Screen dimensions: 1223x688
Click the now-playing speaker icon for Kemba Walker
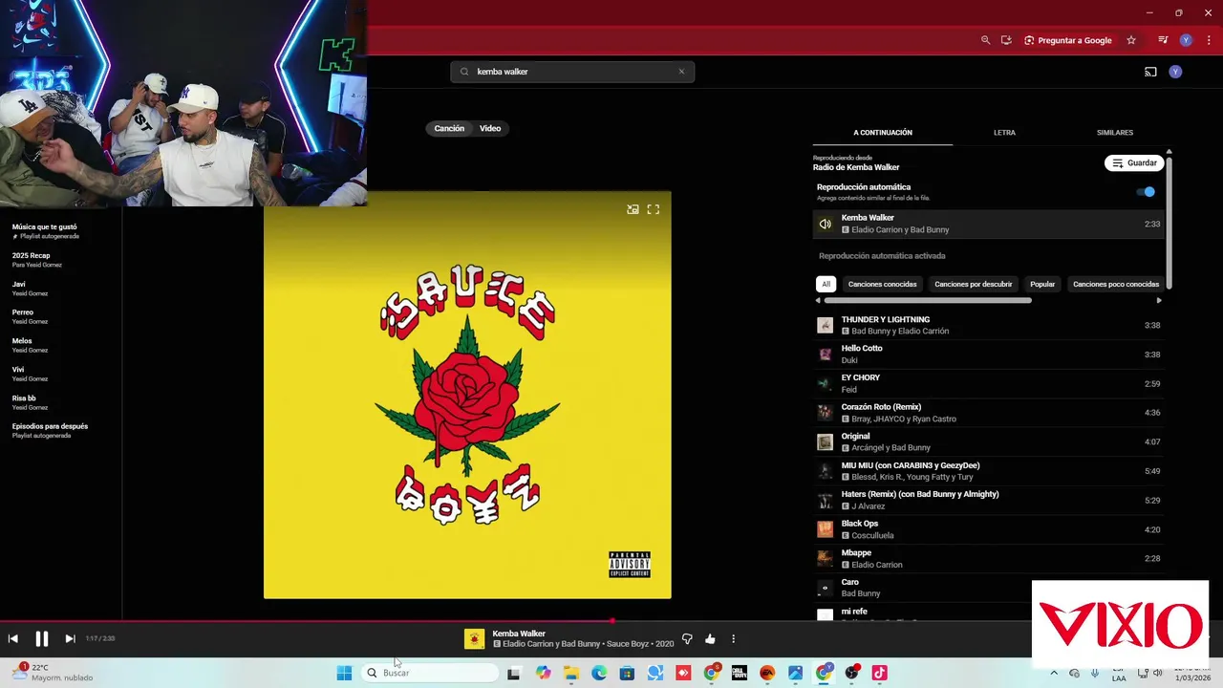(825, 225)
